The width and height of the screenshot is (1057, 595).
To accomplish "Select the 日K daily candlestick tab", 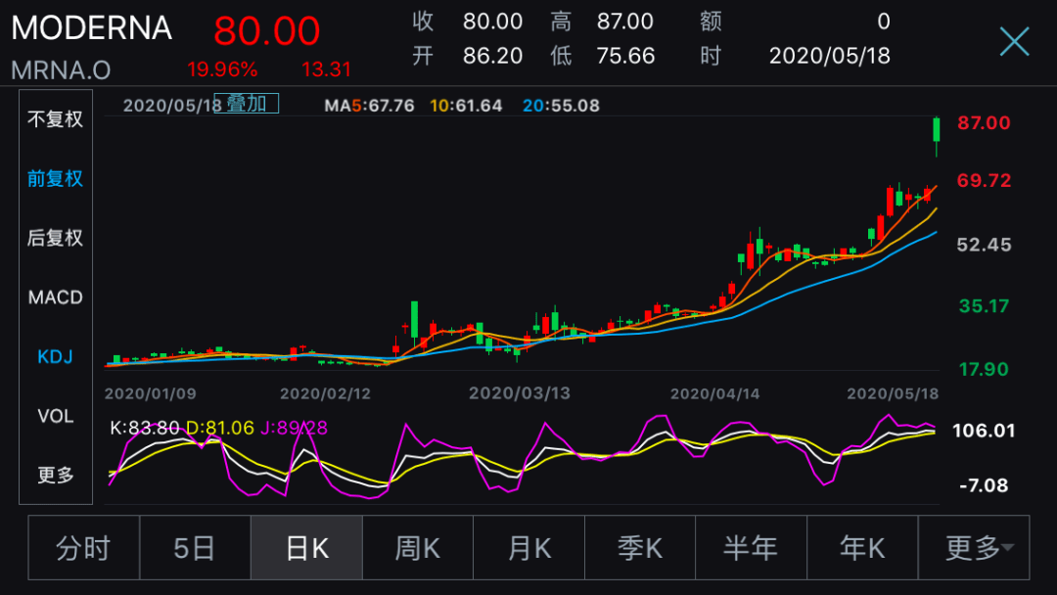I will coord(306,548).
